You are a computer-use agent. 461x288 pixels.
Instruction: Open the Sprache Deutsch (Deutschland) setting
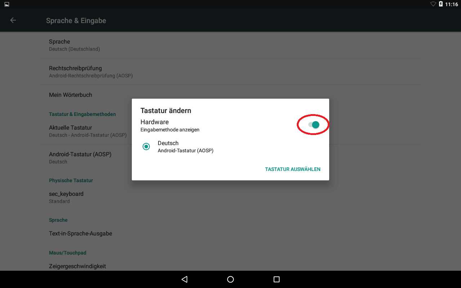(230, 45)
